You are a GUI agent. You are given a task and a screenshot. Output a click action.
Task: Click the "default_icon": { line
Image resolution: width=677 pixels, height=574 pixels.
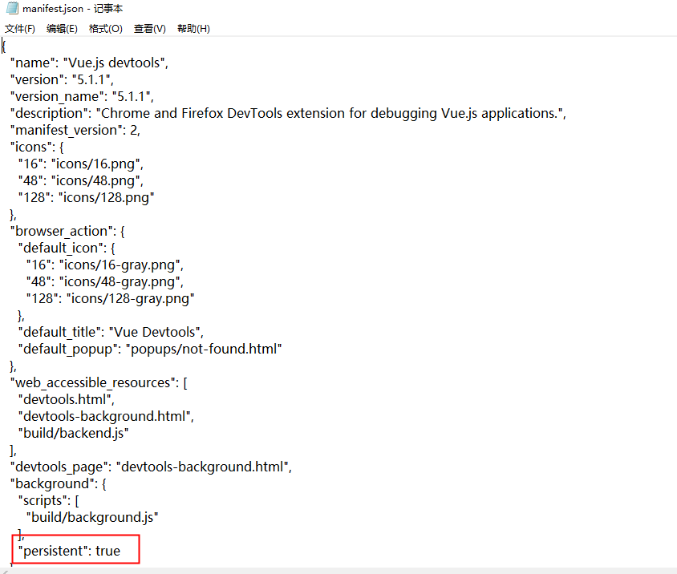(67, 249)
